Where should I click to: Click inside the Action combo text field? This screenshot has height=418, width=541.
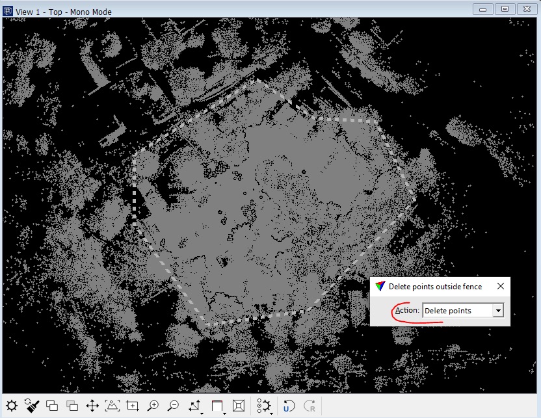tap(455, 310)
